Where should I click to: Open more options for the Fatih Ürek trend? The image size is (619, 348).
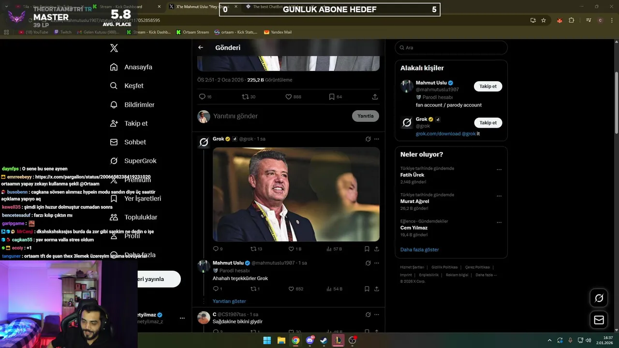click(x=499, y=170)
